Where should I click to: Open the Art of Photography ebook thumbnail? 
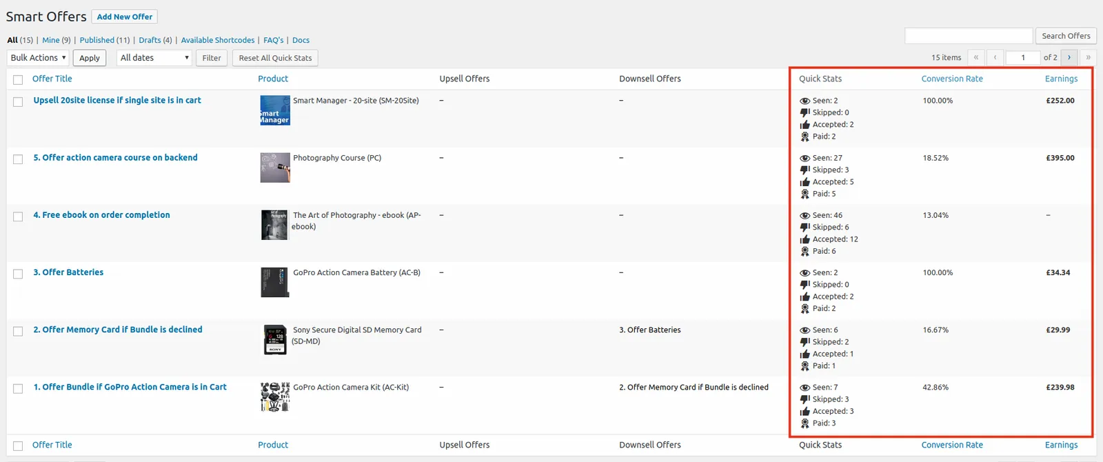[275, 225]
